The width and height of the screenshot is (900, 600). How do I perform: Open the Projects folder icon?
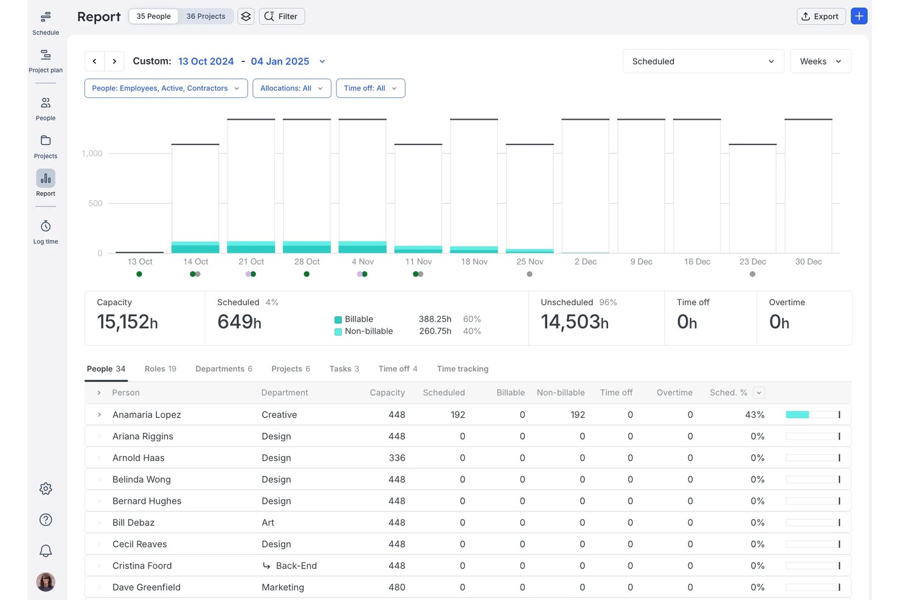(x=46, y=140)
